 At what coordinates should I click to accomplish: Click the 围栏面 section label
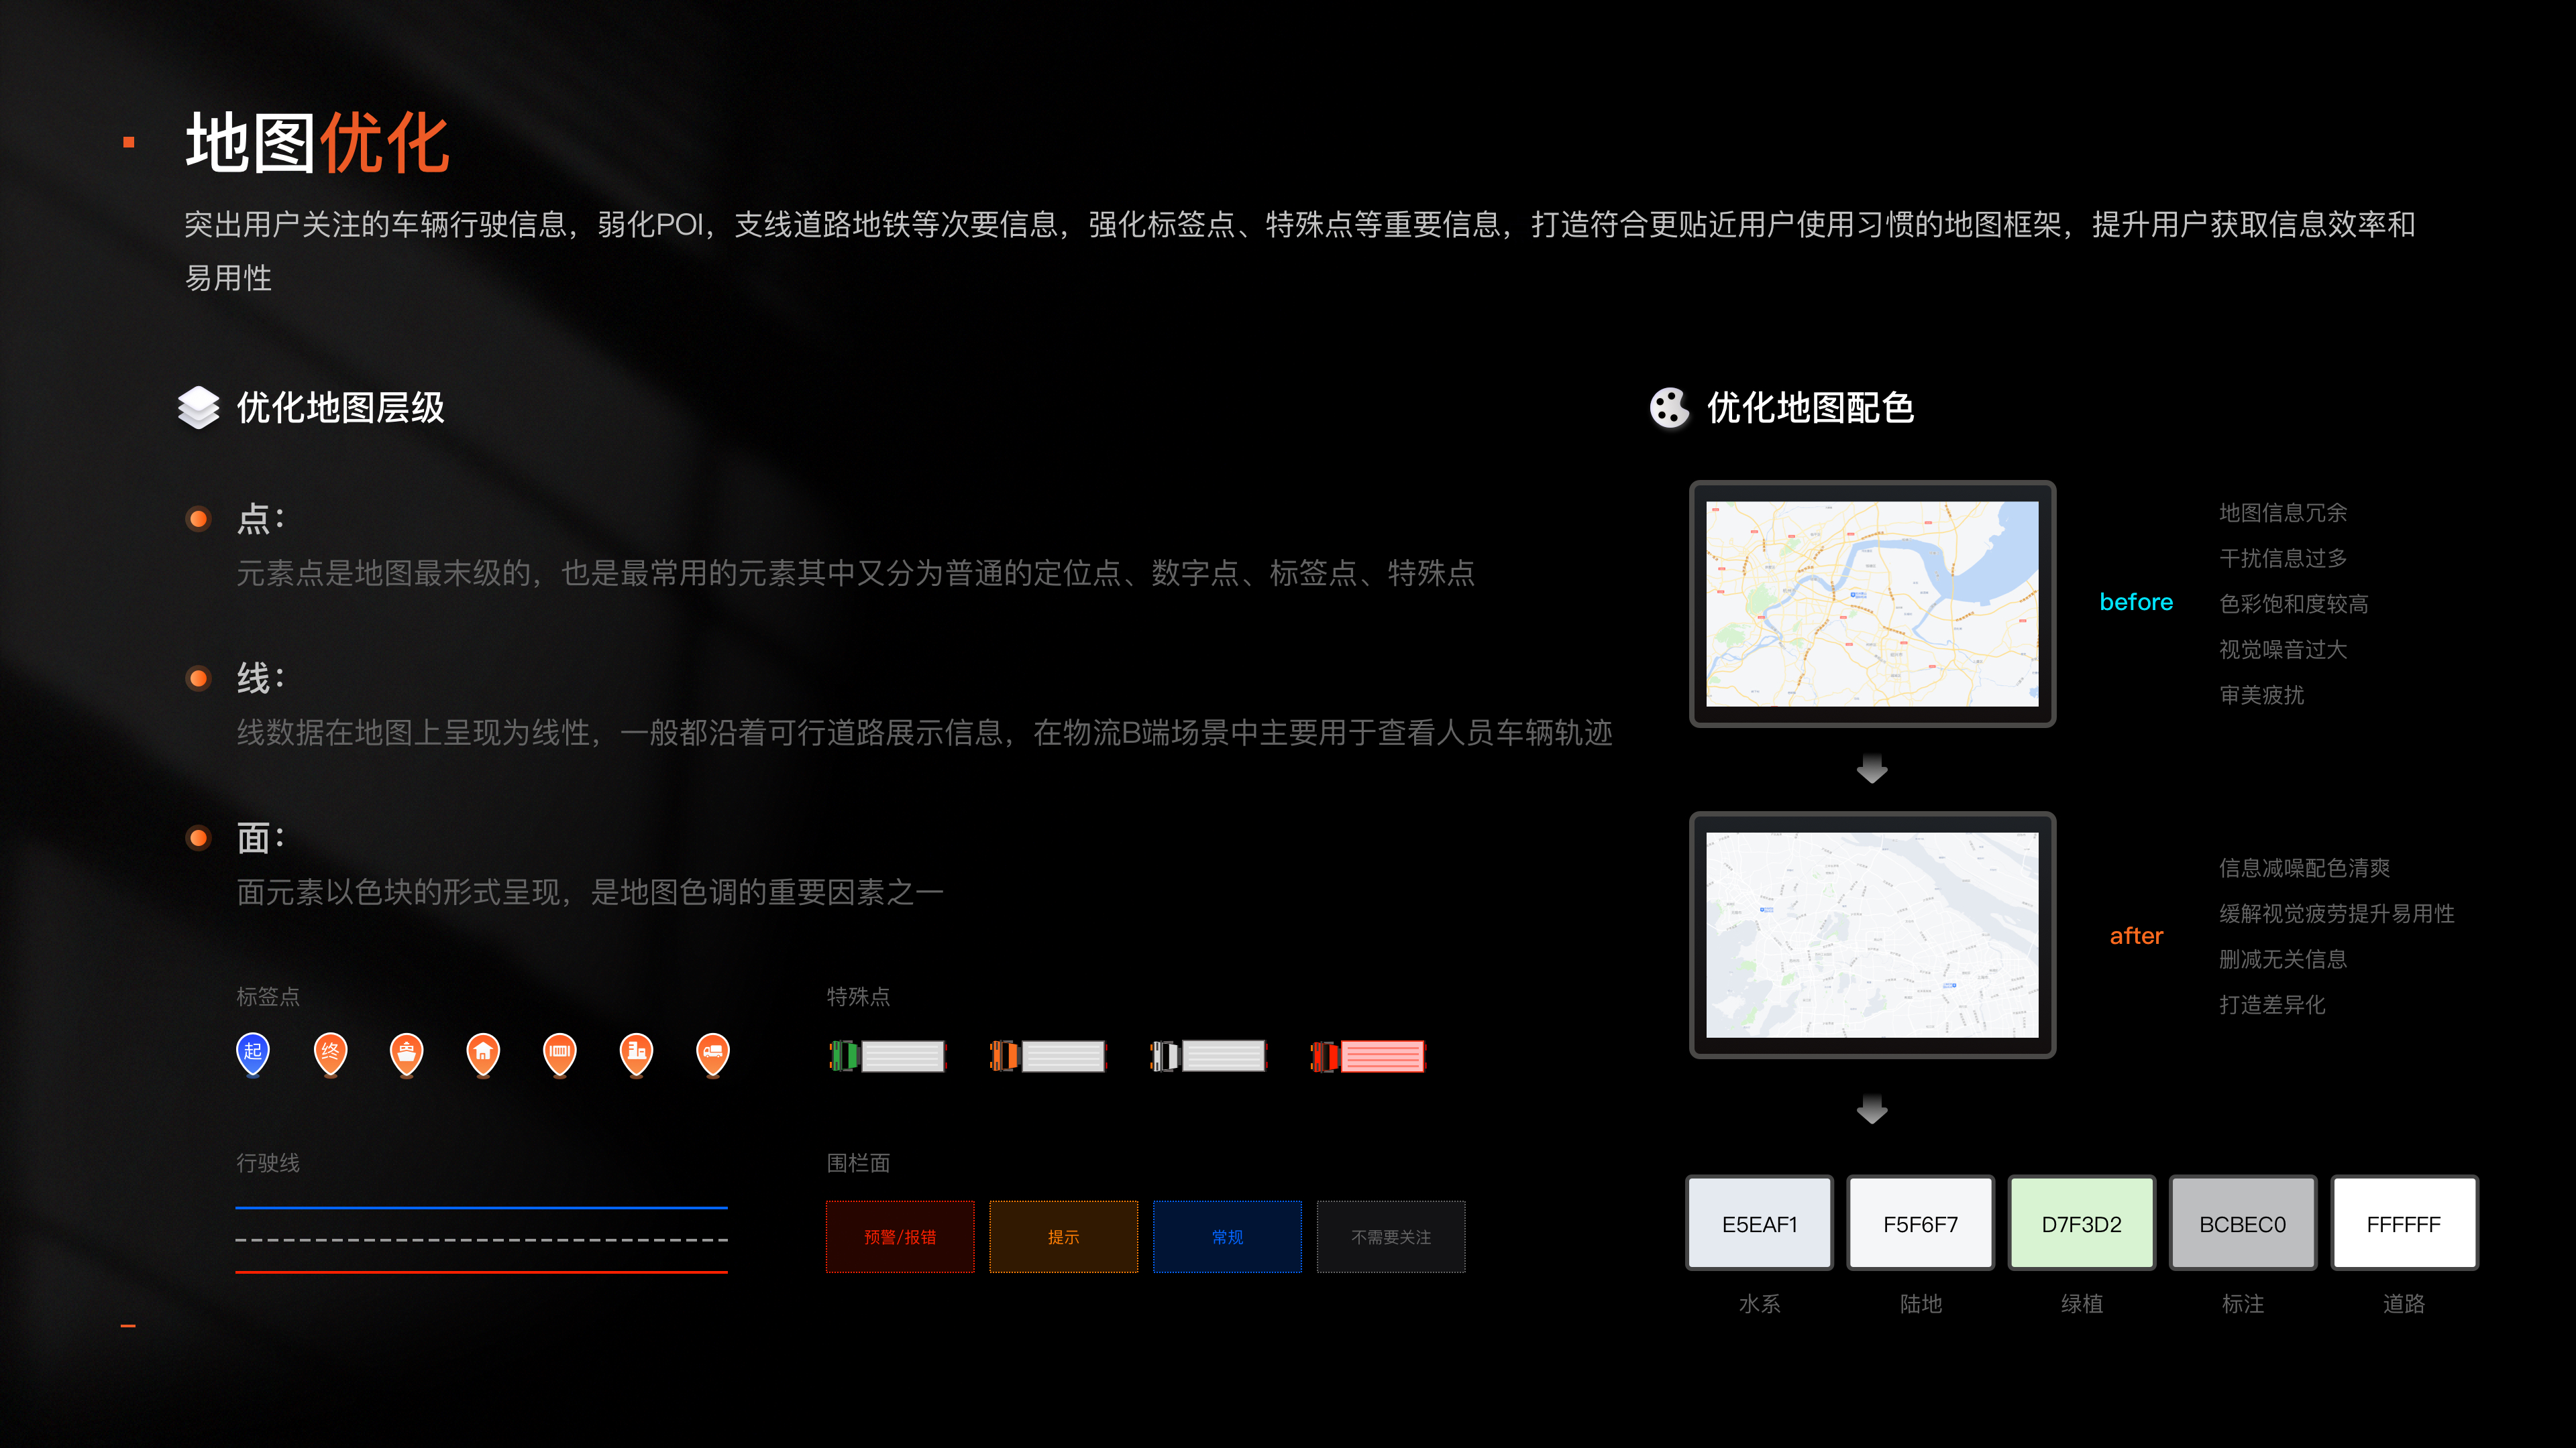[858, 1162]
